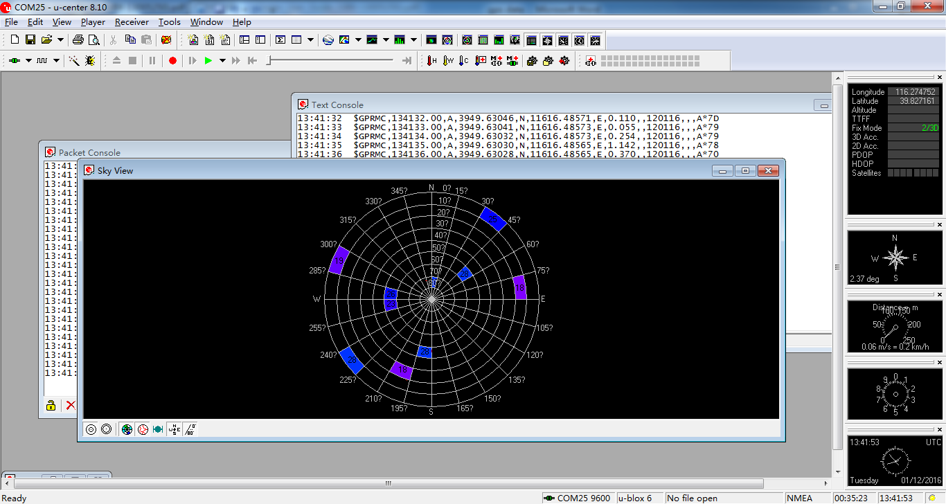Click the Sigma (summation) toolbar button
Image resolution: width=946 pixels, height=504 pixels.
[280, 40]
